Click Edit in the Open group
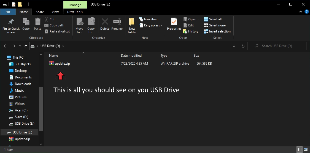This screenshot has height=153, width=310. [x=188, y=25]
